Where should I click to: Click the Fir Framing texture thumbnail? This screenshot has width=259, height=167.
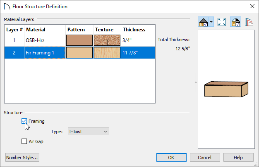[107, 53]
